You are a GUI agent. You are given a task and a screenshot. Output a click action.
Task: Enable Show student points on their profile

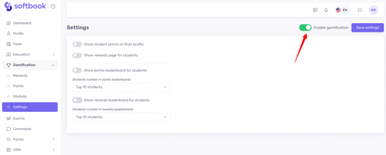pos(77,44)
